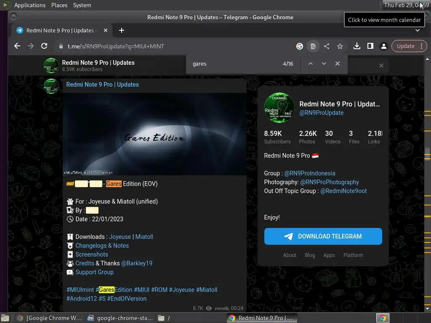Open the Blog footer link

pos(310,255)
